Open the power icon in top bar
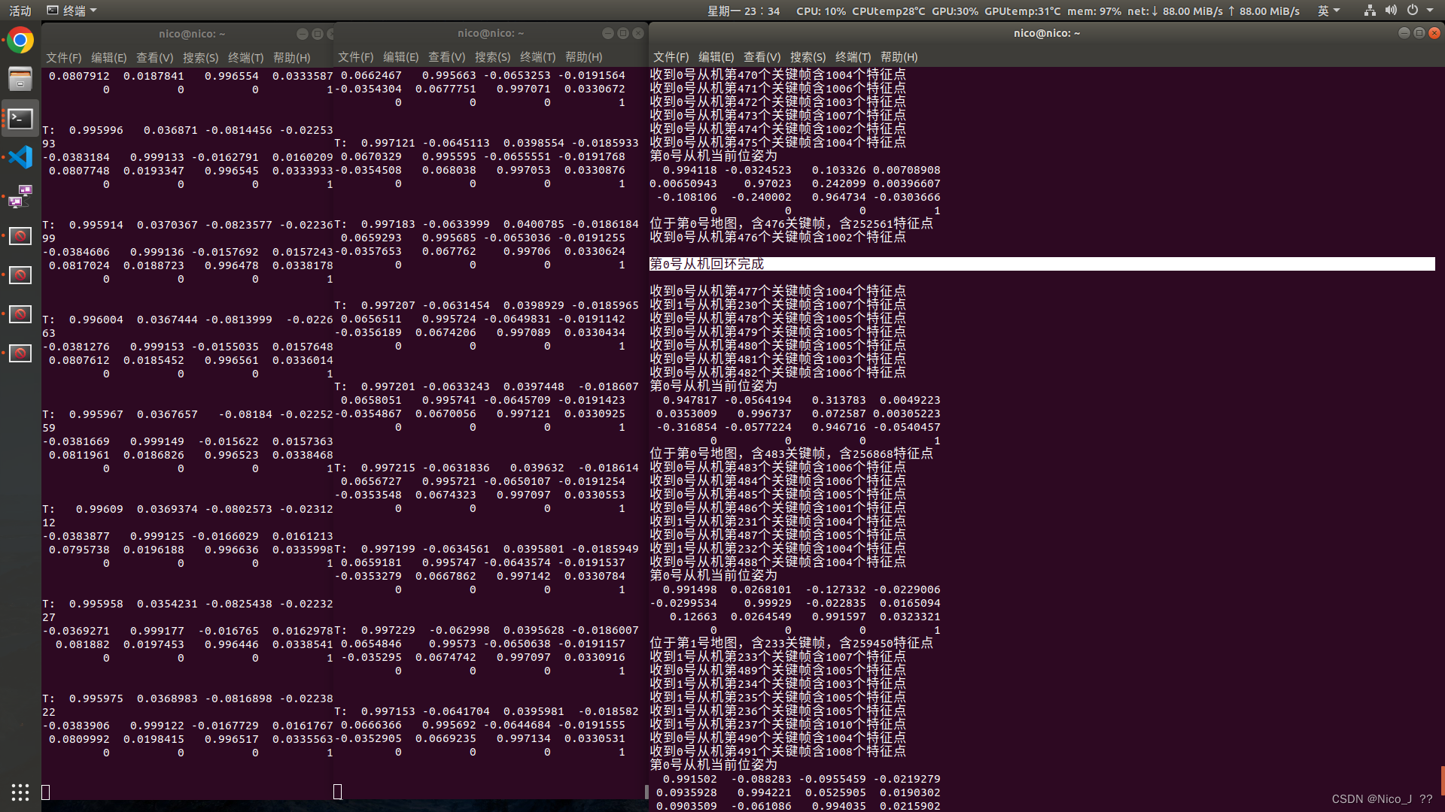1445x812 pixels. tap(1413, 11)
